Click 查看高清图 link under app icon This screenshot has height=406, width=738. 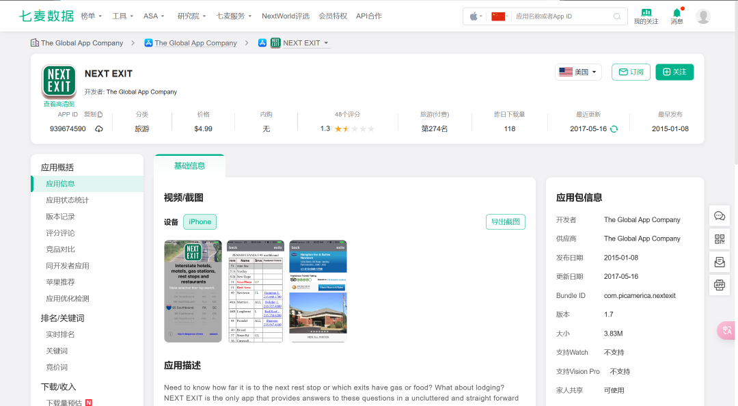[59, 104]
